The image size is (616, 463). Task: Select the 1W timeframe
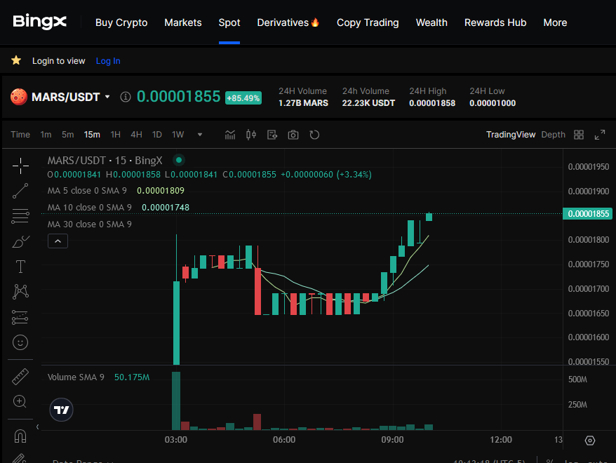coord(178,135)
